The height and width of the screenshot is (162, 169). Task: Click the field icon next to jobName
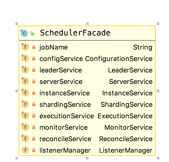(x=25, y=47)
